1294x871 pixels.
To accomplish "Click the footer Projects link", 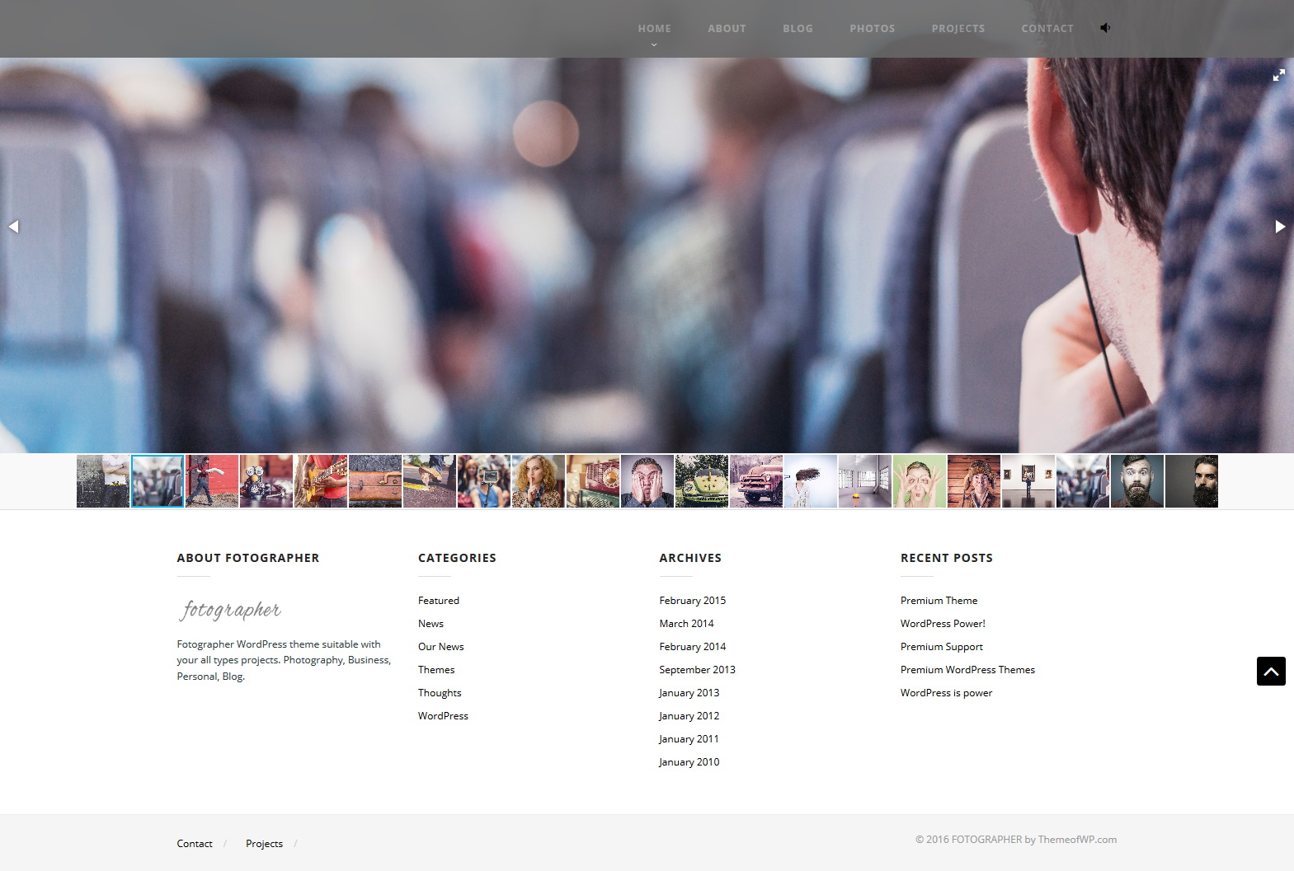I will 264,844.
